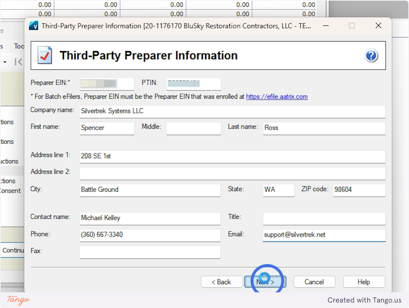Click the Last name field containing Ross

(x=324, y=128)
